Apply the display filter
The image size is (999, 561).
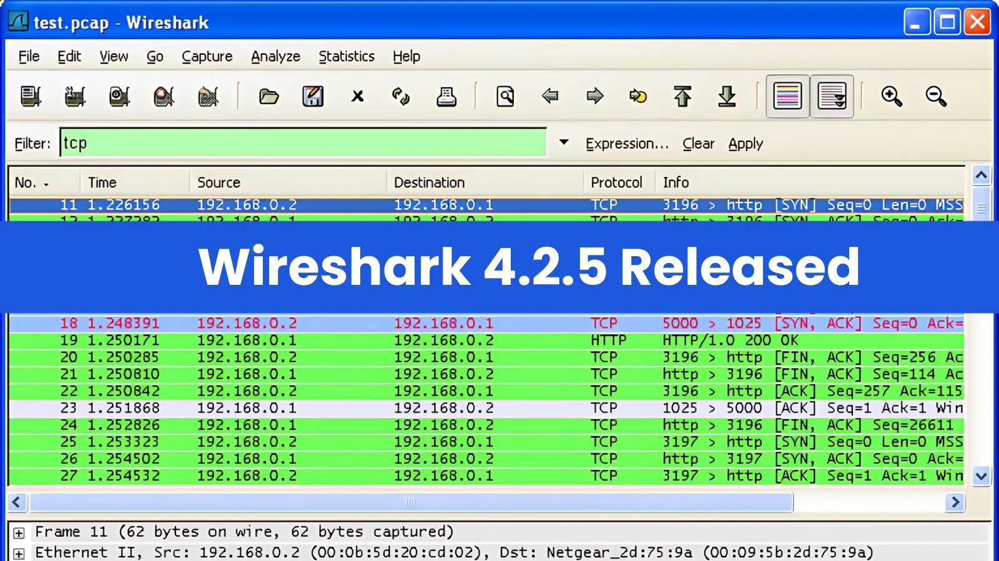(x=746, y=143)
